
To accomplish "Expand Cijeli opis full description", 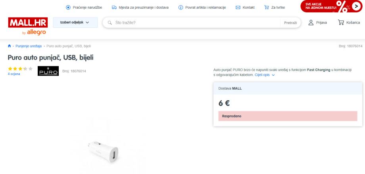I will pos(265,75).
